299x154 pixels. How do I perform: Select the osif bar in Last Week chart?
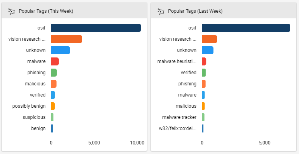(x=246, y=28)
